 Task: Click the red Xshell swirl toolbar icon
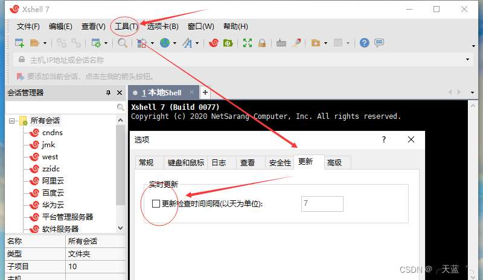click(214, 43)
